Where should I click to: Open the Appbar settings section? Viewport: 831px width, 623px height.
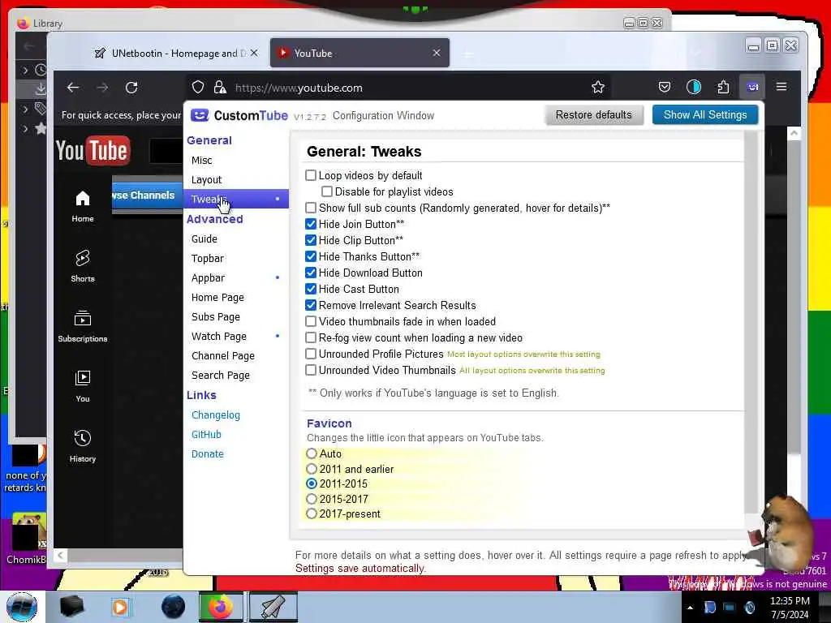[x=236, y=278]
